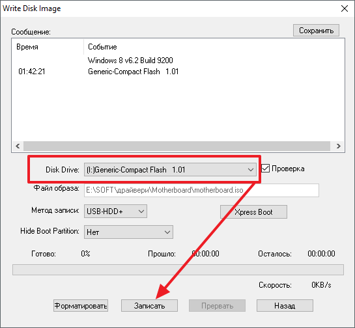The image size is (355, 328).
Task: Click the Записать button
Action: point(149,306)
